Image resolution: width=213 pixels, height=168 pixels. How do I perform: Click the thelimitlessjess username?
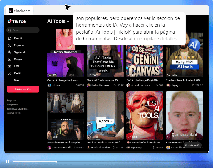(100, 85)
